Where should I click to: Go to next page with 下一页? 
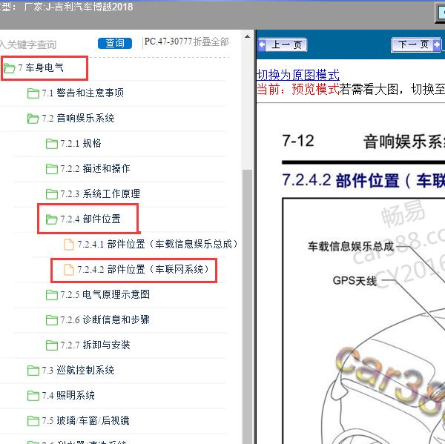[x=416, y=44]
